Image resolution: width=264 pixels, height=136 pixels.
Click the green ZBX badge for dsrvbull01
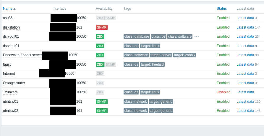coord(100,37)
